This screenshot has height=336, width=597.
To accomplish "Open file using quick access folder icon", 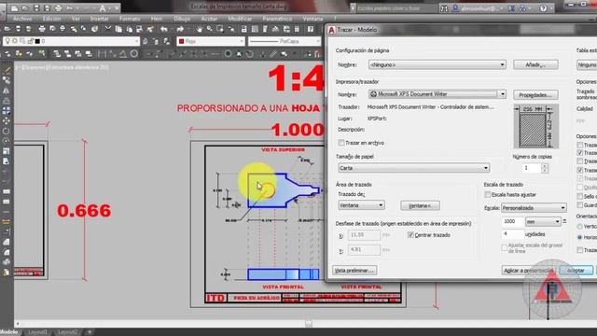I will pyautogui.click(x=25, y=7).
